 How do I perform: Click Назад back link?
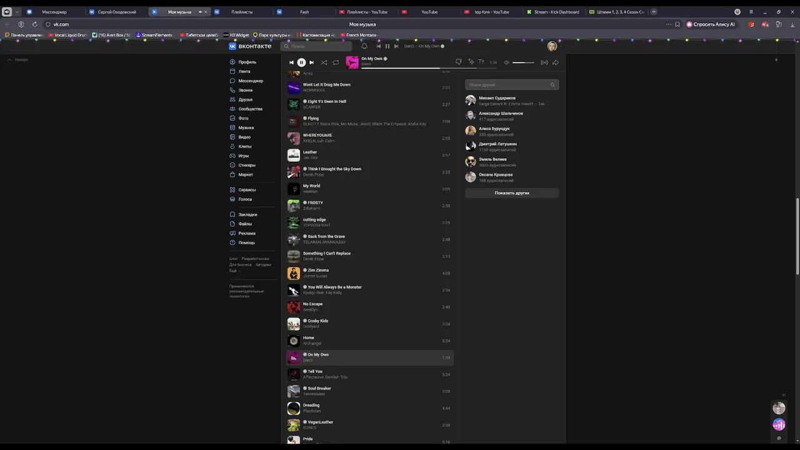coord(18,60)
